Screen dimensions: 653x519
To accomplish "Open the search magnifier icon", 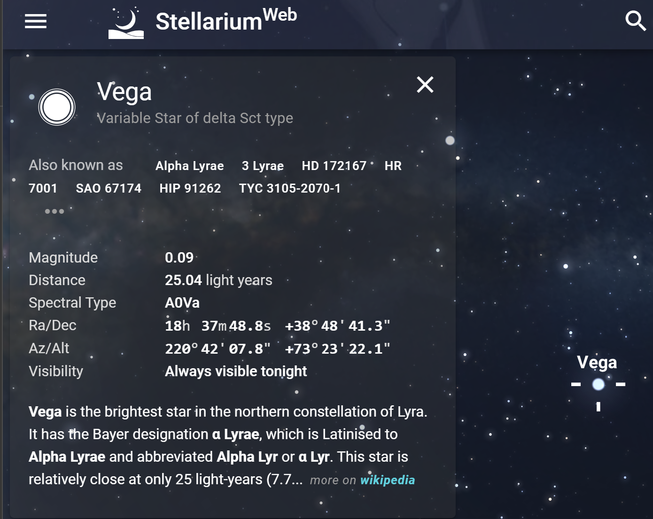I will point(635,21).
